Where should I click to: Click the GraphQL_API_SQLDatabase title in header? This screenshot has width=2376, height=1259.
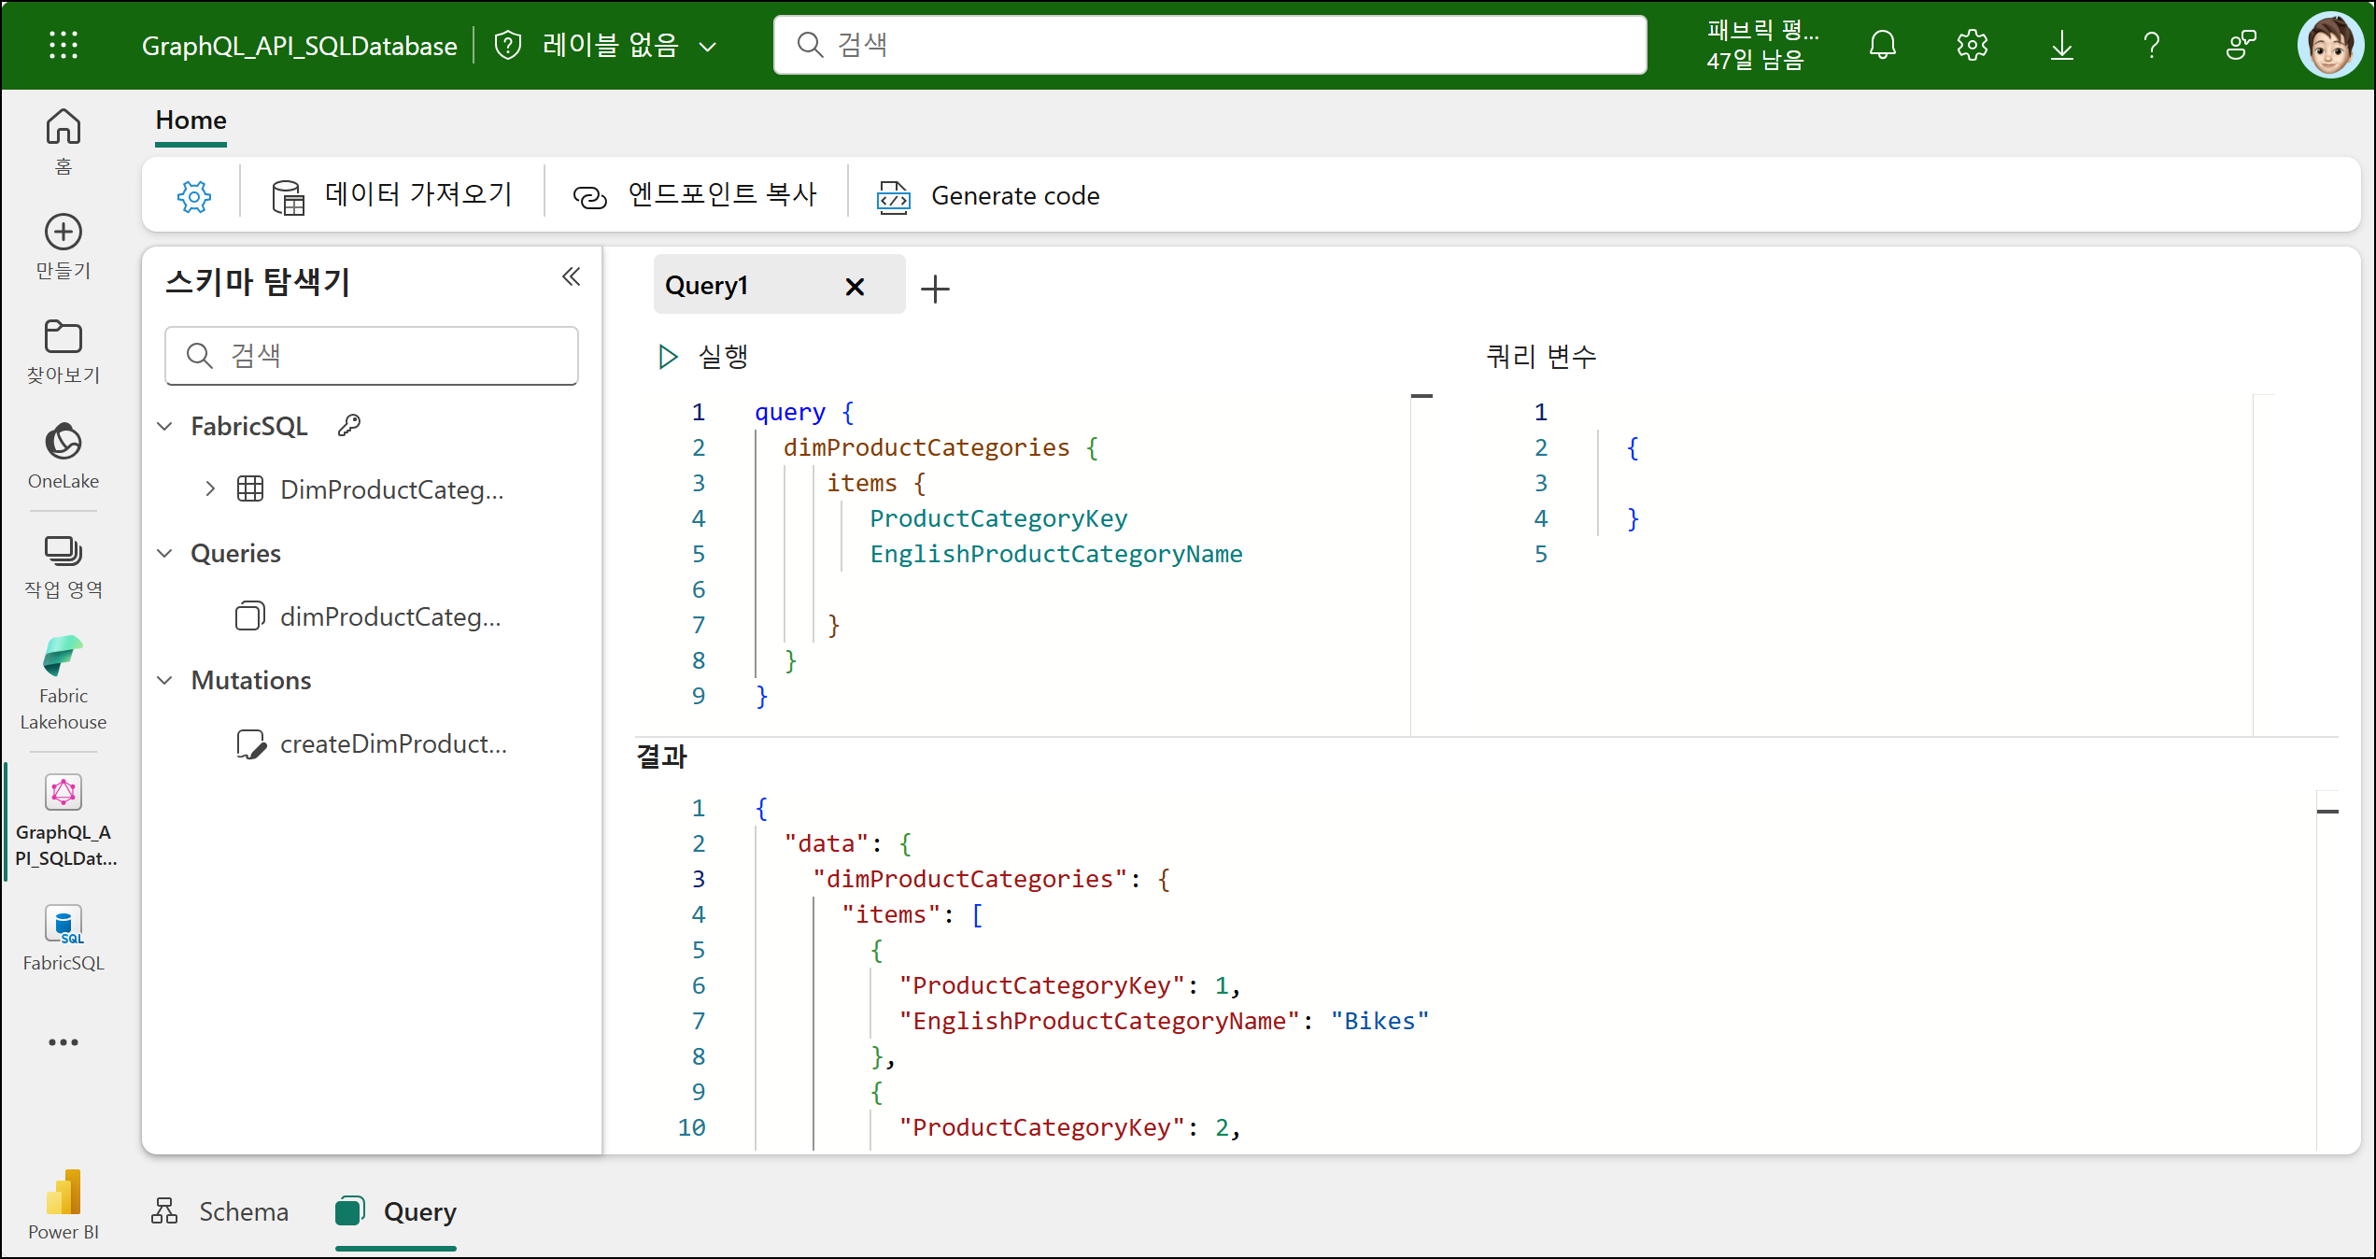pyautogui.click(x=299, y=46)
